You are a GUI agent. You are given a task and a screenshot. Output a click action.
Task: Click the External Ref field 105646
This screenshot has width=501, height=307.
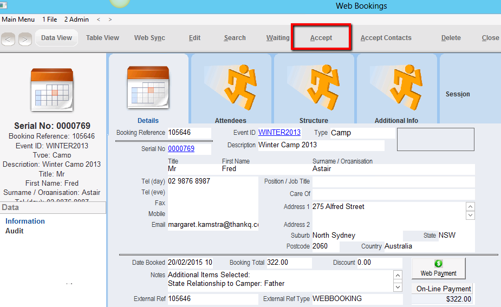(213, 299)
